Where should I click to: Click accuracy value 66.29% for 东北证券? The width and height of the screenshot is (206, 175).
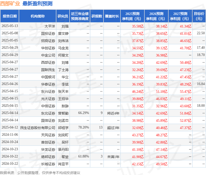point(83,113)
